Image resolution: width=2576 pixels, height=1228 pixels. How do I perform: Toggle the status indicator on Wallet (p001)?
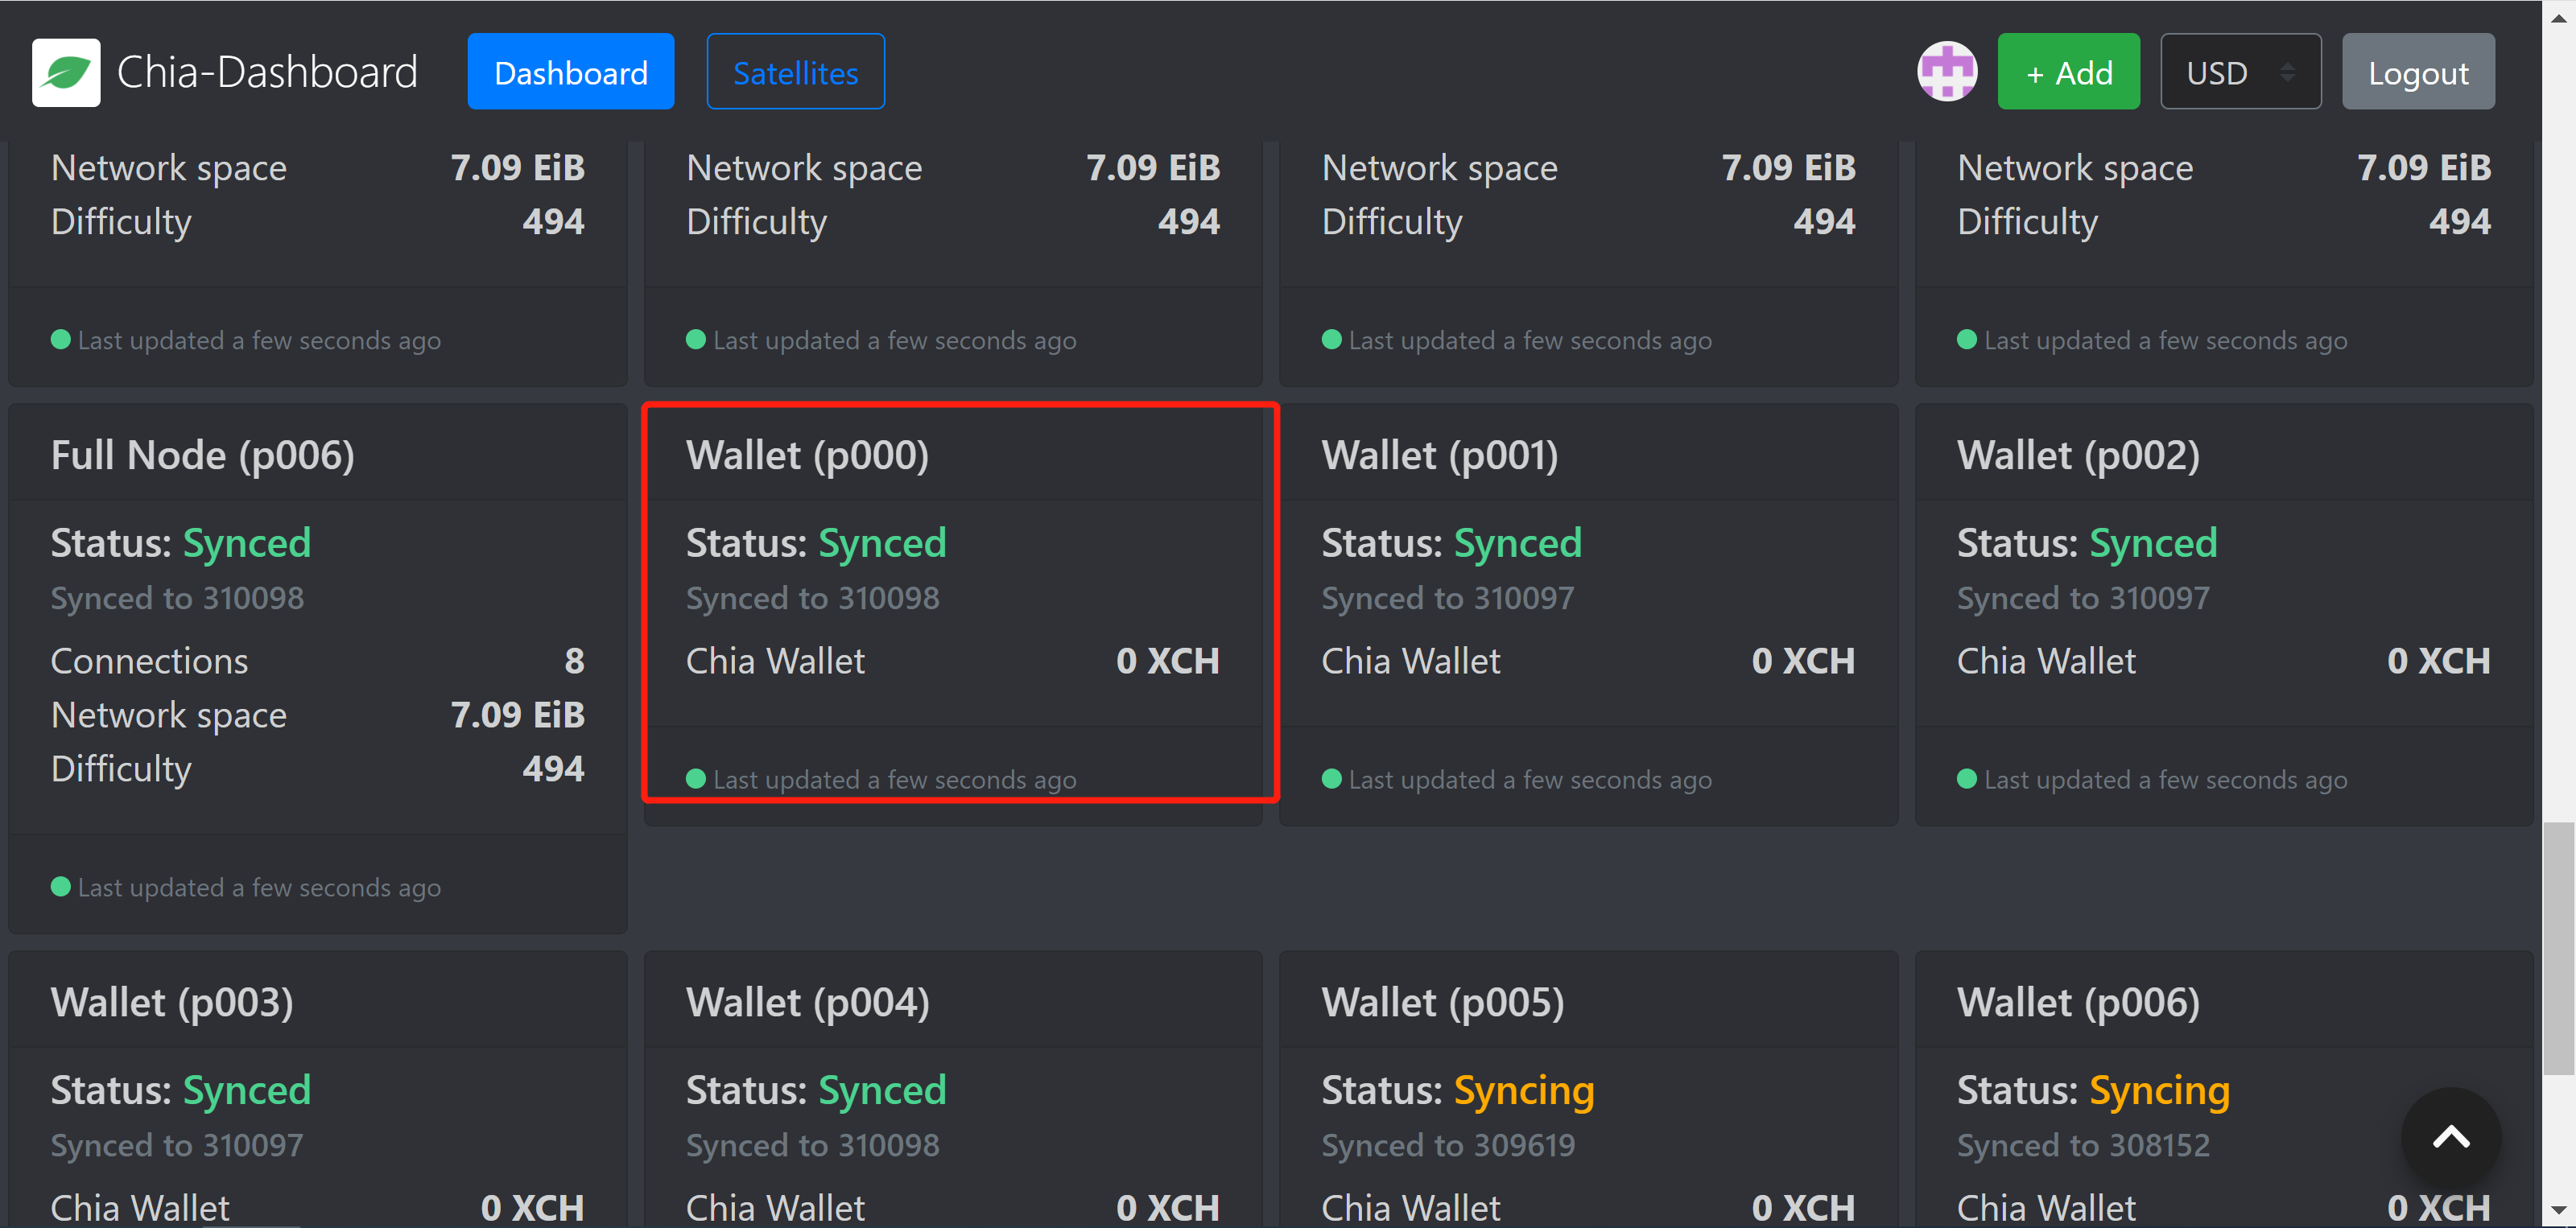point(1331,779)
